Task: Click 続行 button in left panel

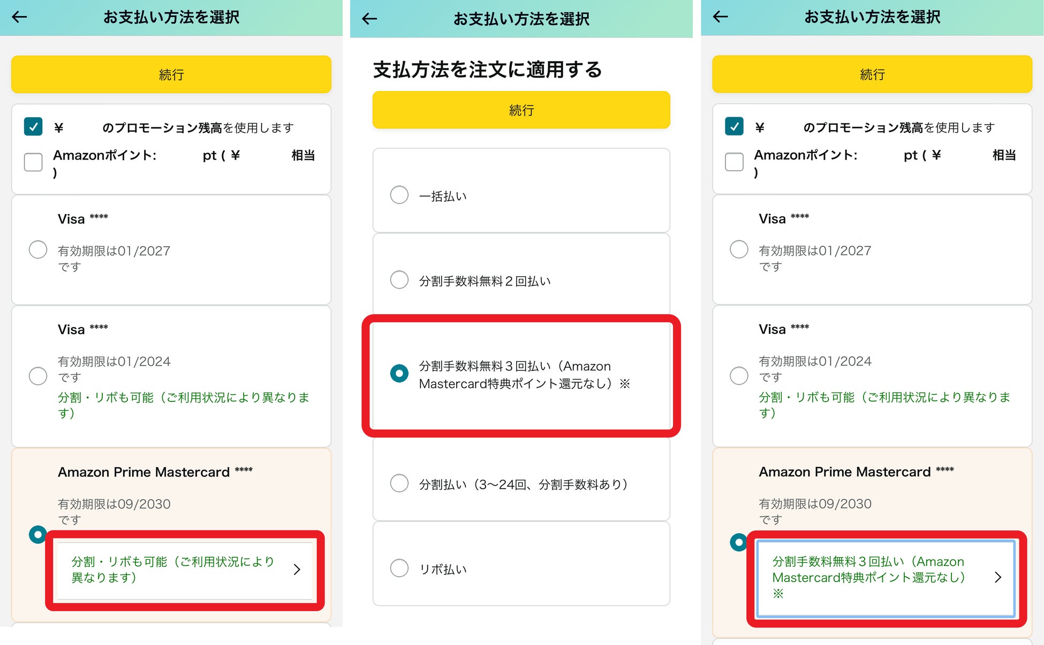Action: [x=171, y=74]
